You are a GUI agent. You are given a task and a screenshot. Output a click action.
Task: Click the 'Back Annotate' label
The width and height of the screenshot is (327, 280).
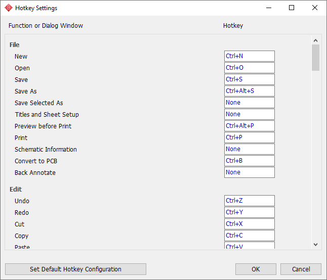(35, 173)
